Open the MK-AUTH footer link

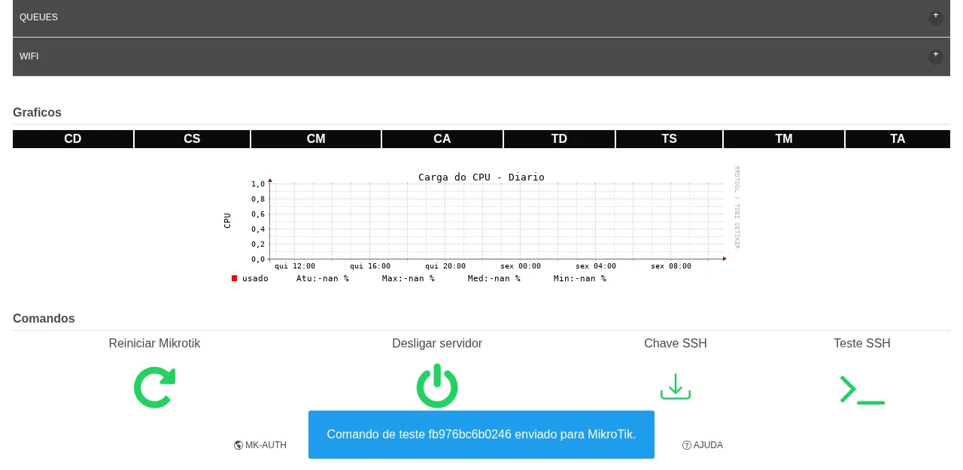point(260,445)
